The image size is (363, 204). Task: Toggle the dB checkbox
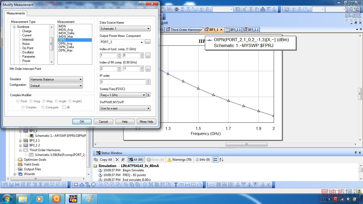tap(64, 107)
